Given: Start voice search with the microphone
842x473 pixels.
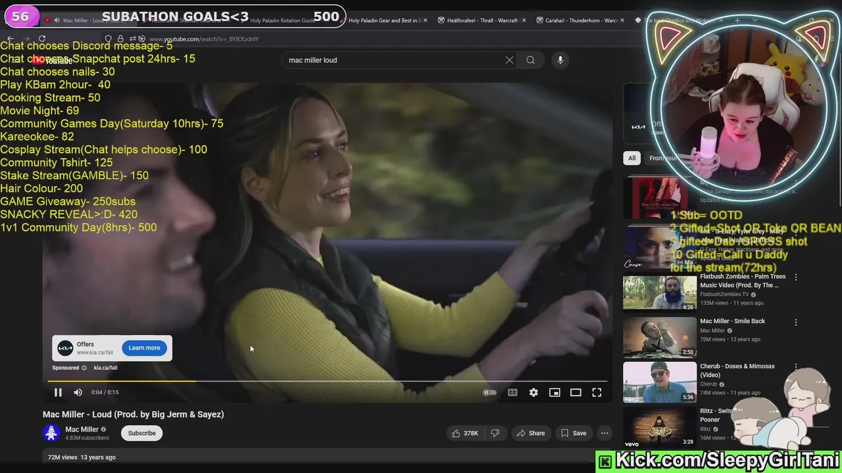Looking at the screenshot, I should tap(560, 60).
